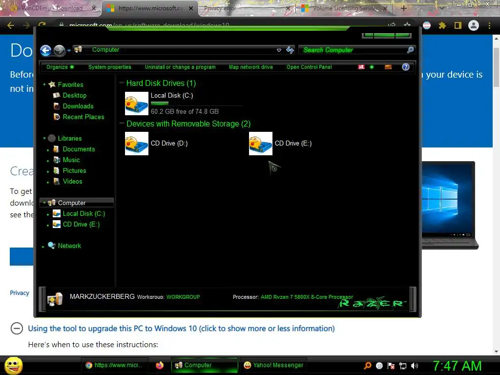Switch to the WinCDEmu Download tab
The width and height of the screenshot is (500, 375).
pyautogui.click(x=51, y=8)
